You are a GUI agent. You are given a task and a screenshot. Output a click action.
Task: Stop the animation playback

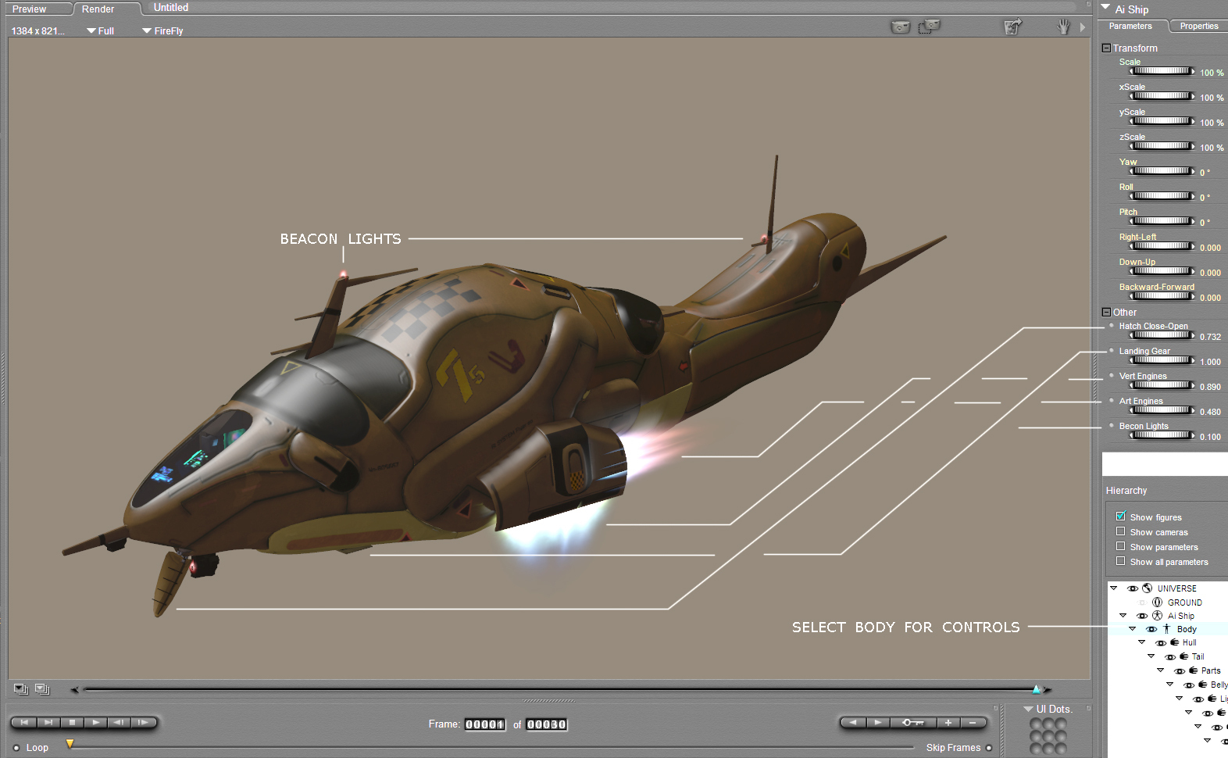pos(72,723)
